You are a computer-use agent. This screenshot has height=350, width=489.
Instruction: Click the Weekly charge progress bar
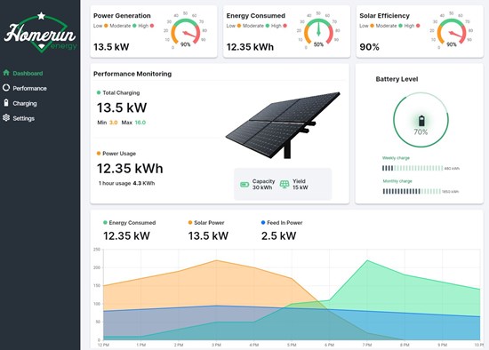point(413,168)
